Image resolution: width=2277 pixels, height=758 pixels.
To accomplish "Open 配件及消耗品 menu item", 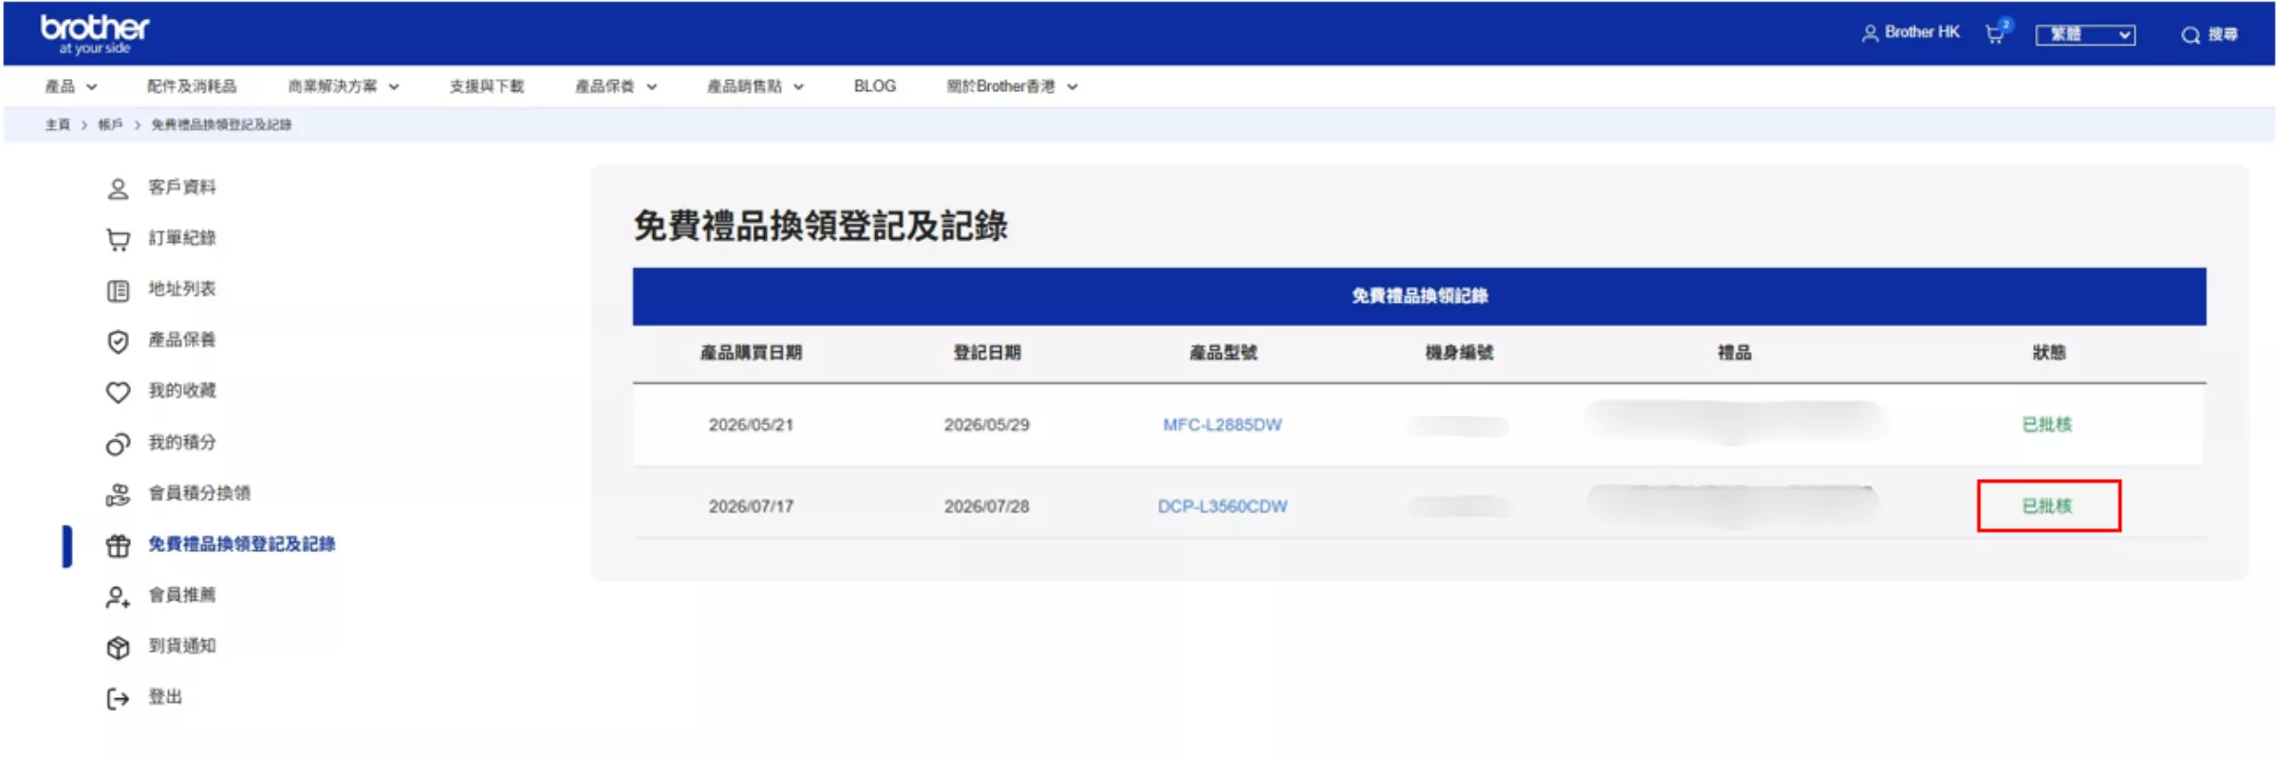I will coord(191,86).
